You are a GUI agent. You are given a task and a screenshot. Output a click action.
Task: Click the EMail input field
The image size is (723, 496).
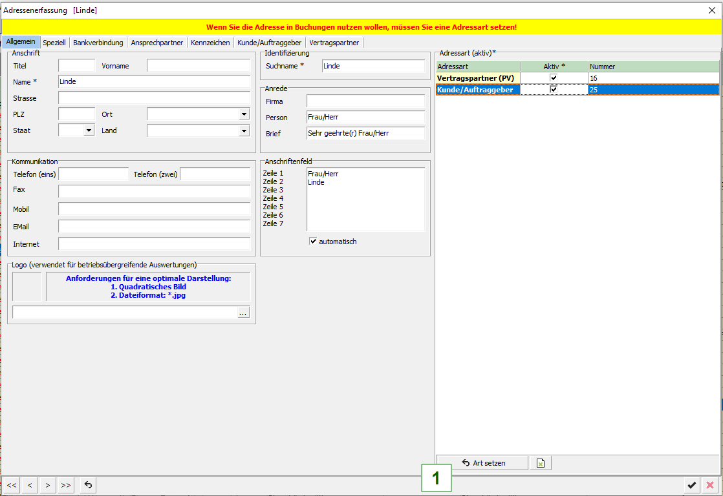pos(154,227)
